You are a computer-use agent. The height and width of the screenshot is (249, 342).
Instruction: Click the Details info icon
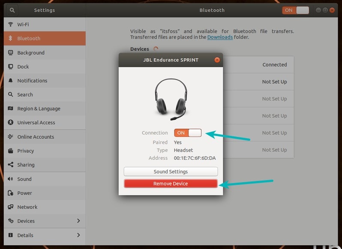click(x=10, y=235)
